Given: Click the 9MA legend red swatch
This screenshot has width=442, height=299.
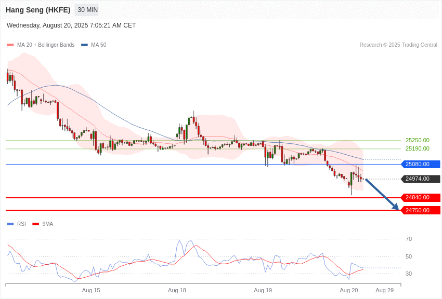Looking at the screenshot, I should (x=35, y=224).
